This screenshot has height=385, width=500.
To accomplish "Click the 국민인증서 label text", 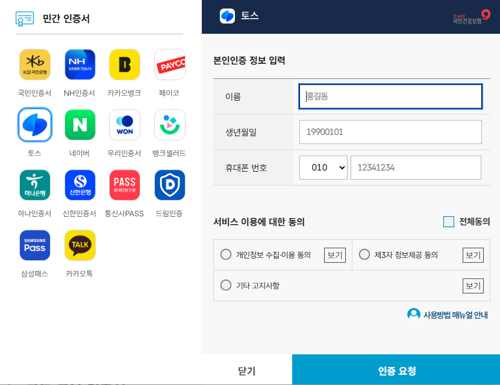I will (x=34, y=93).
